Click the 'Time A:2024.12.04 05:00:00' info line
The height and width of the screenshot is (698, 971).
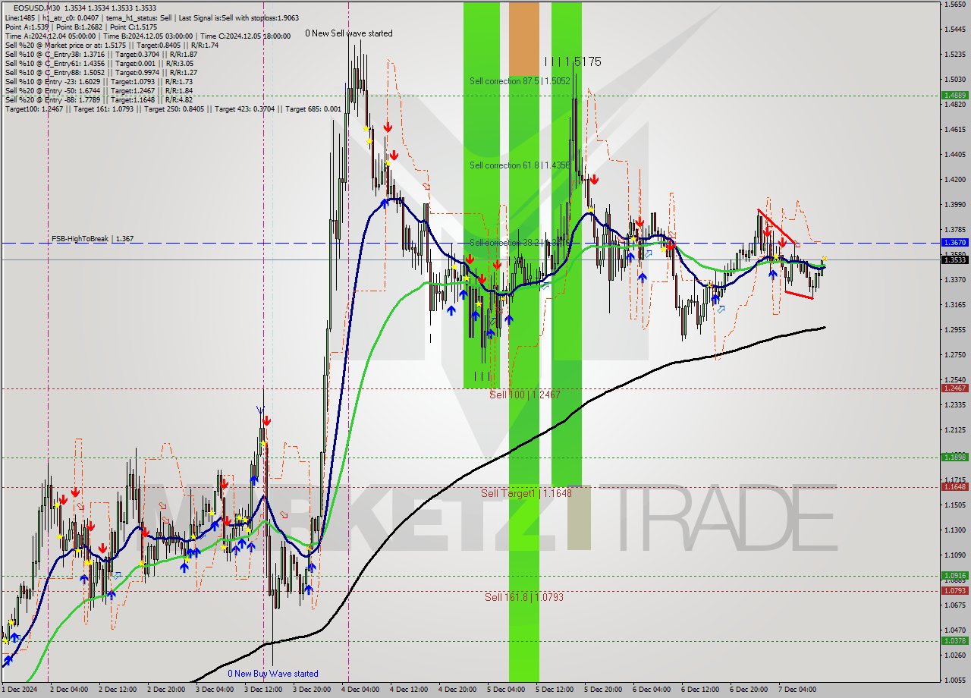148,36
